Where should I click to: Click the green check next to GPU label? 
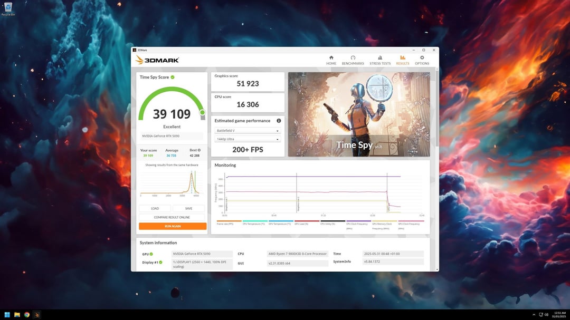tap(151, 254)
